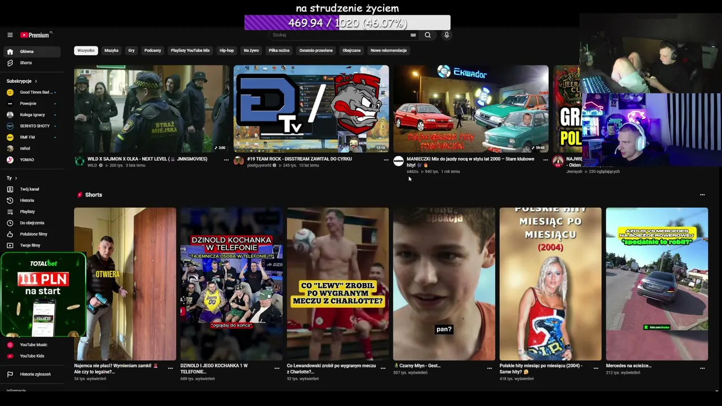The image size is (722, 406).
Task: Open Playlisty in the sidebar
Action: click(x=31, y=211)
